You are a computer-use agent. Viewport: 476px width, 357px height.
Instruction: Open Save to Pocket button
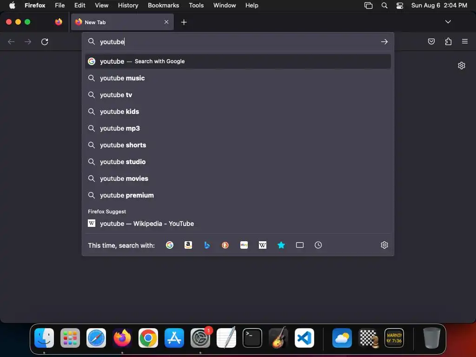click(x=431, y=41)
